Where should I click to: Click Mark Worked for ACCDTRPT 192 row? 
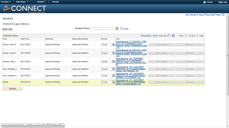click(161, 76)
